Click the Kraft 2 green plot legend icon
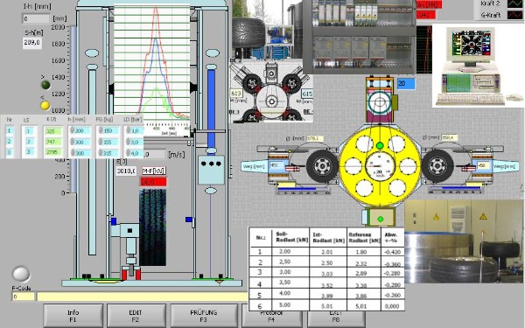Viewport: 525px width, 328px height. 514,3
